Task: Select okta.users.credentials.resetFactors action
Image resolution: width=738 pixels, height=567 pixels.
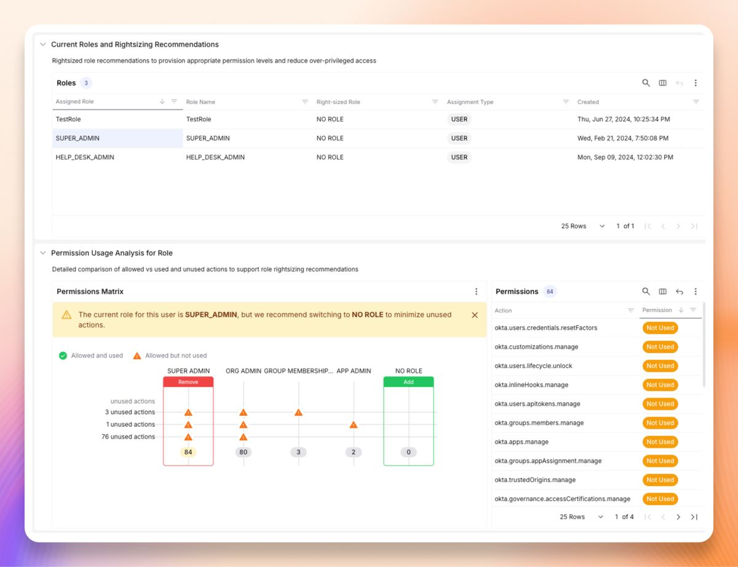Action: point(546,327)
